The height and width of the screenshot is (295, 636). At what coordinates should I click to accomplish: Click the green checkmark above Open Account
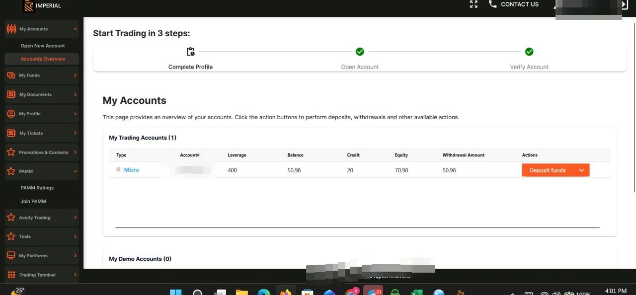360,52
